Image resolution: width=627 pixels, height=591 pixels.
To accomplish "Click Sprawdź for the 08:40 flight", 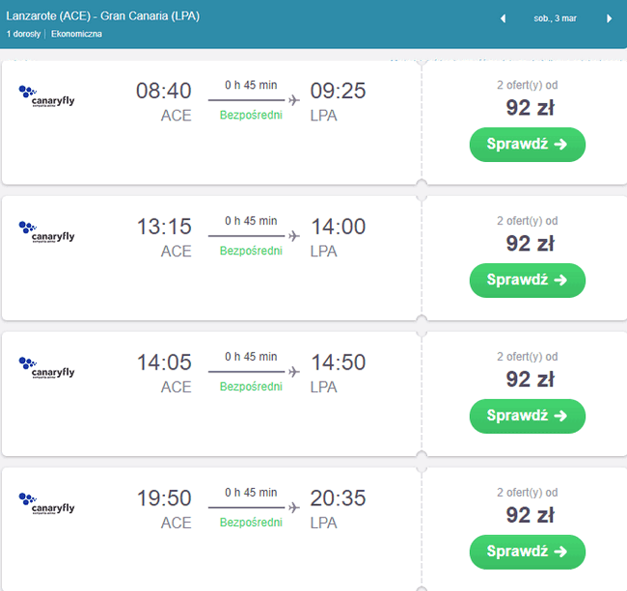I will [527, 145].
